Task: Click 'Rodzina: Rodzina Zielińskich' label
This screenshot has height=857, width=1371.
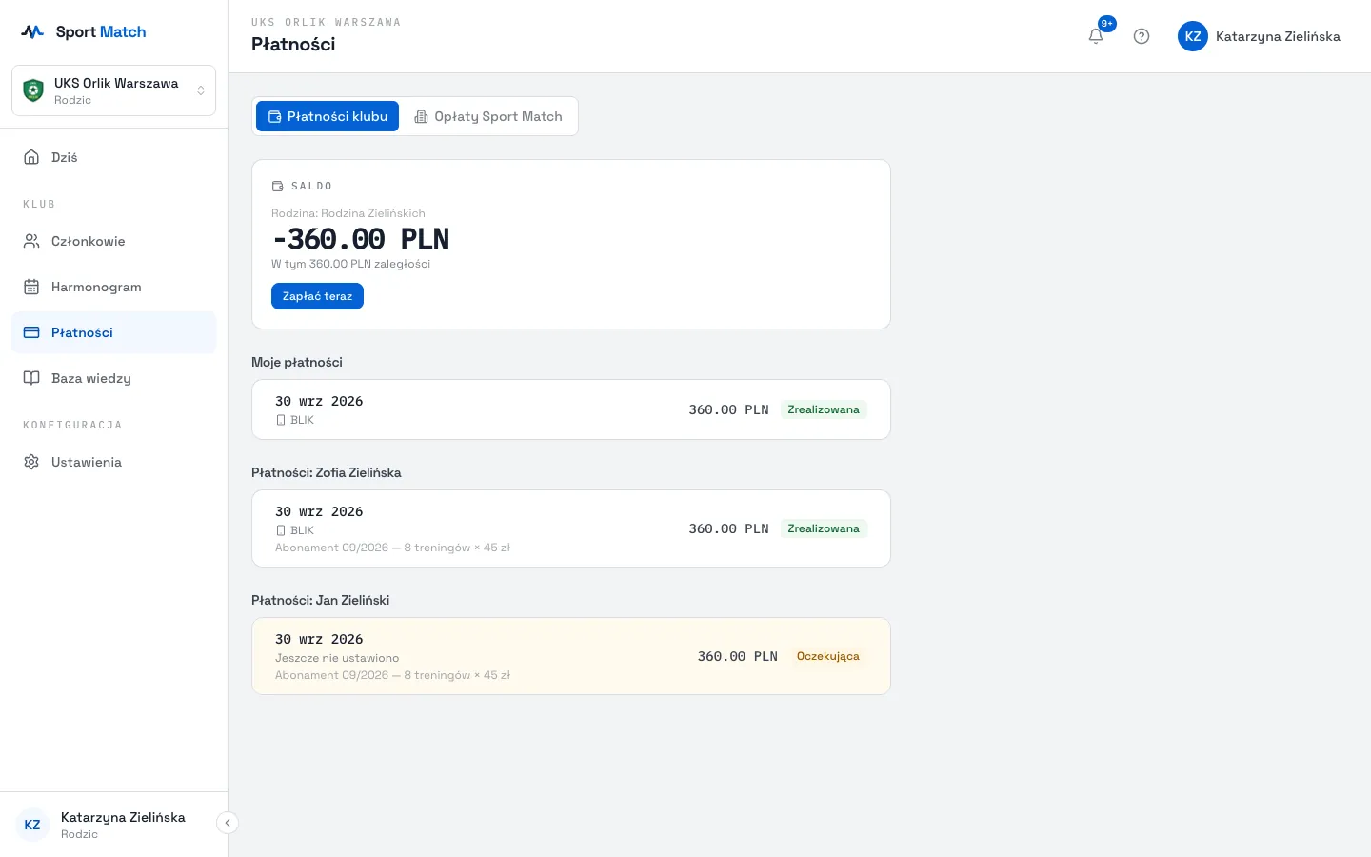Action: [348, 213]
